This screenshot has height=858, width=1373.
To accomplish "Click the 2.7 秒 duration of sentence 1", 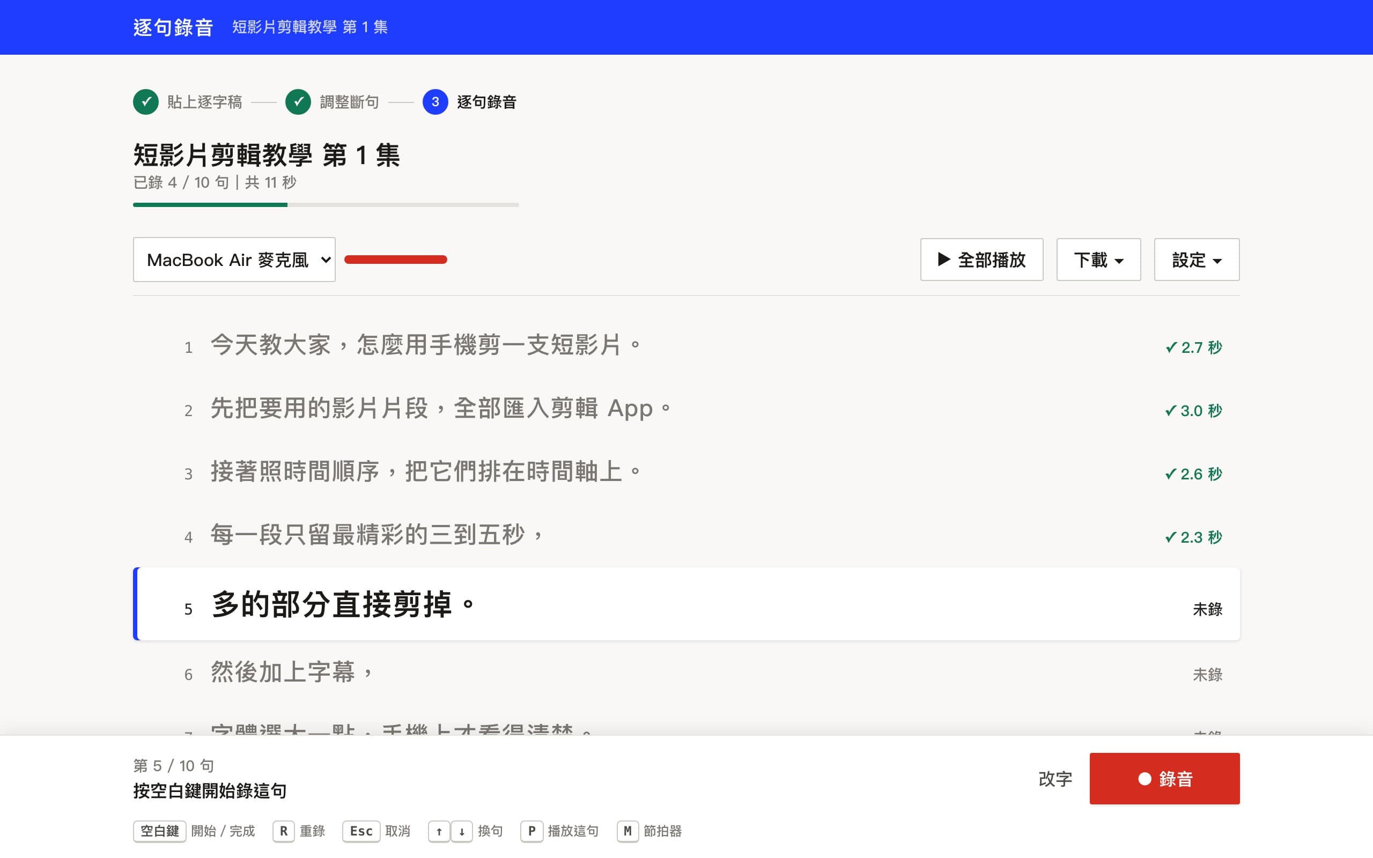I will point(1193,347).
